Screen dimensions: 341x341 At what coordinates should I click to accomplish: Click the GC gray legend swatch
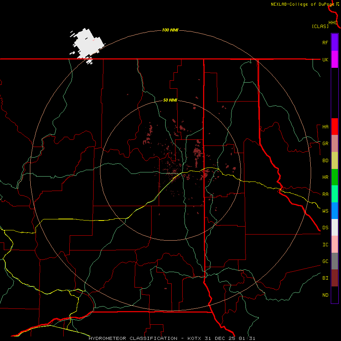(x=335, y=261)
